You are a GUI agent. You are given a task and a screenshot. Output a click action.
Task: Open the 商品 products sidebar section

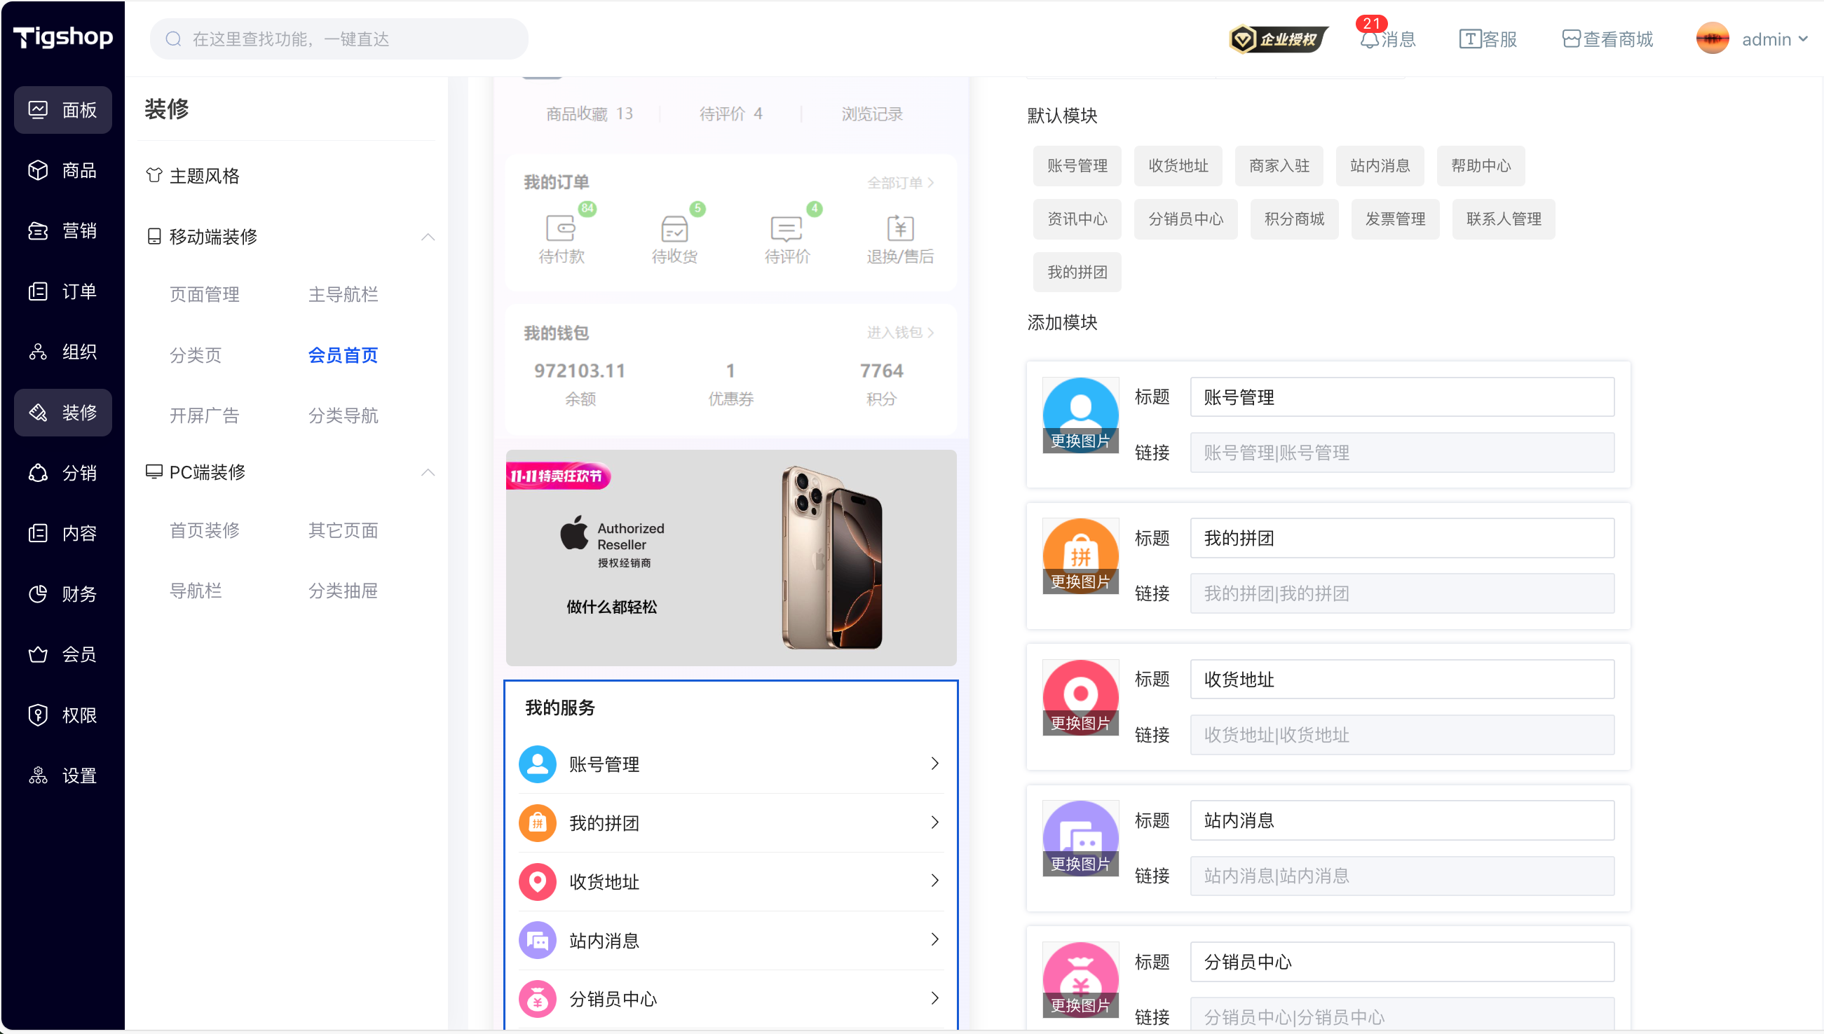coord(62,170)
